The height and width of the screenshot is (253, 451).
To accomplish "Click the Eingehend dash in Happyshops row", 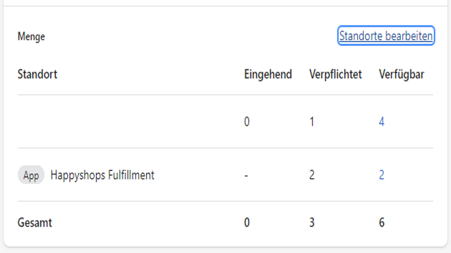I will (246, 176).
